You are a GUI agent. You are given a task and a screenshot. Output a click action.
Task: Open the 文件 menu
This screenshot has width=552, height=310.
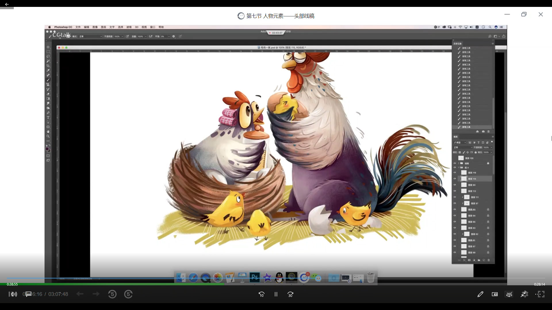click(78, 27)
